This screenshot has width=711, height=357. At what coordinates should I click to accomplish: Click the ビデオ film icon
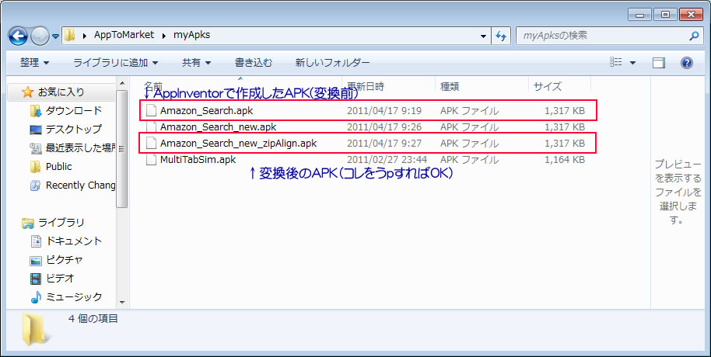point(35,279)
